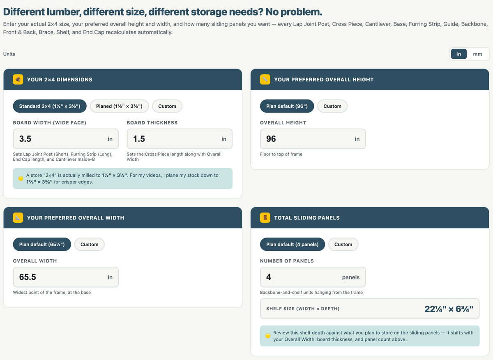Click the "YOUR PREFERRED OVERALL HEIGHT" card title

click(324, 79)
